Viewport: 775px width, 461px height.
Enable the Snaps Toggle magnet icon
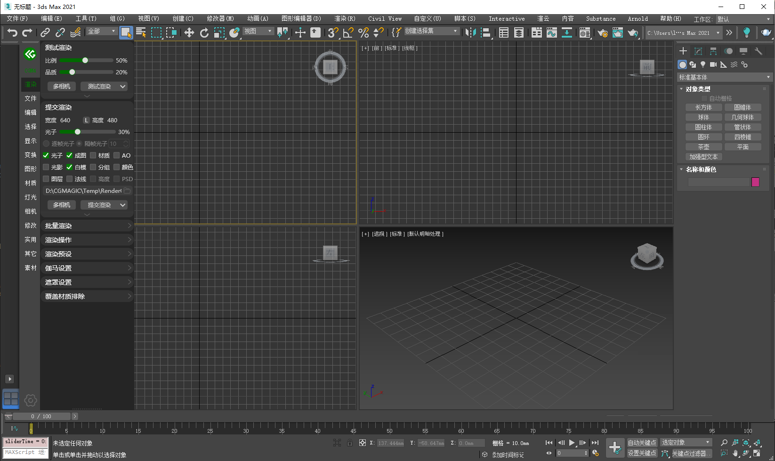[x=332, y=32]
